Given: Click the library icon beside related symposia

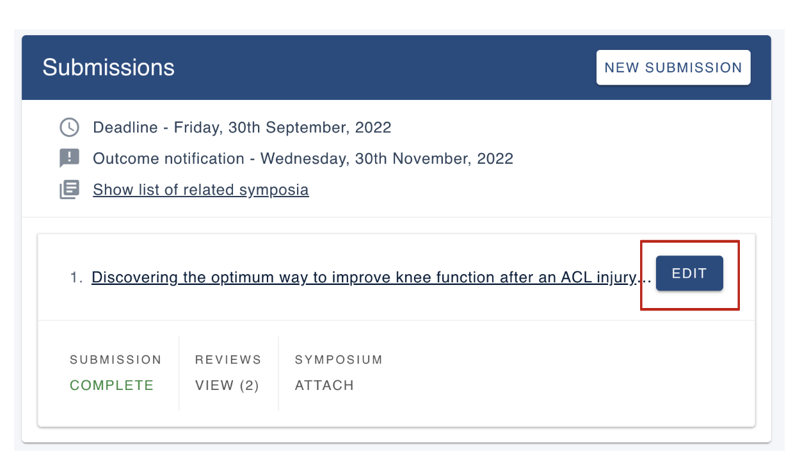Looking at the screenshot, I should tap(69, 190).
